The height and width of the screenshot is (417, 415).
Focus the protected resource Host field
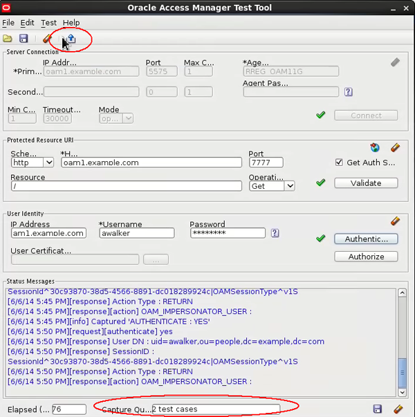(151, 163)
